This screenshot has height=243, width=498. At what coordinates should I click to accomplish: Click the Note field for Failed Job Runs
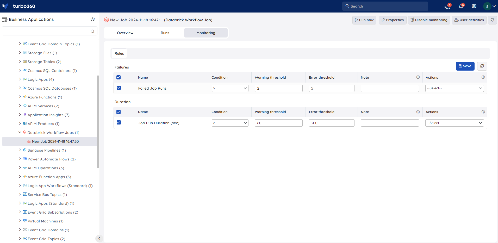[390, 88]
